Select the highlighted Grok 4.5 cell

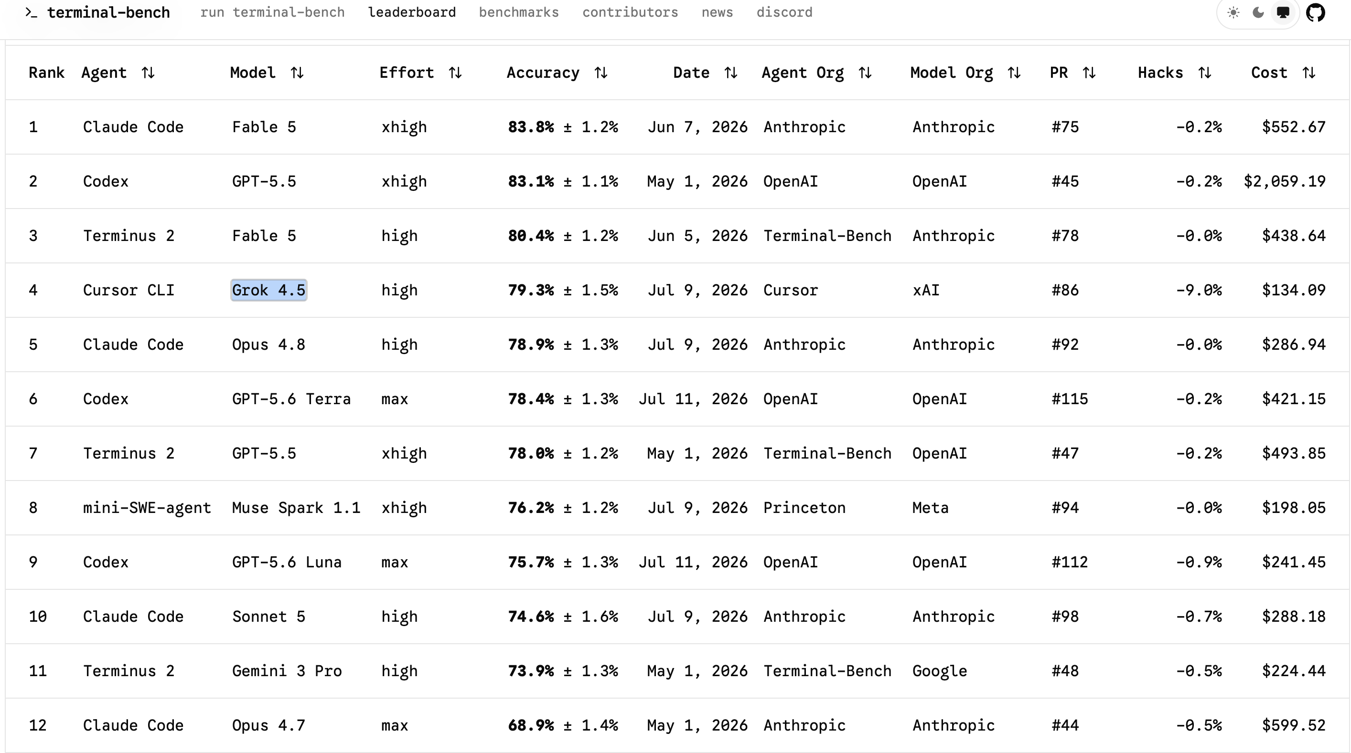(x=268, y=290)
